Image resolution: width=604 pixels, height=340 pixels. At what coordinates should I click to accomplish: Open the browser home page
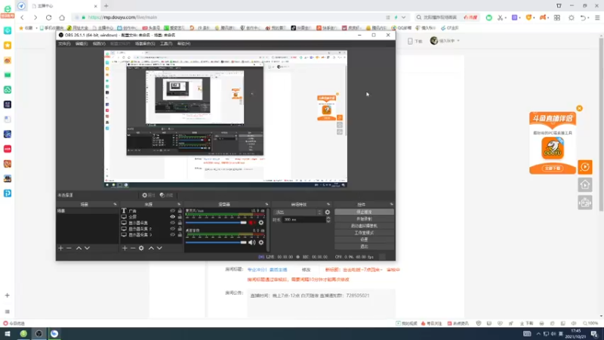tap(62, 17)
